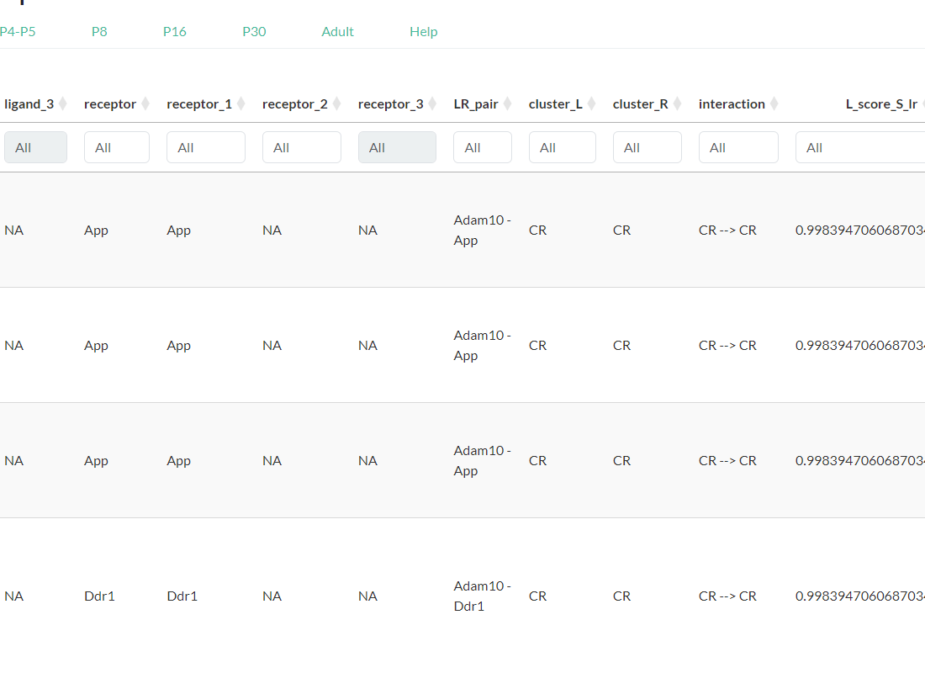Screen dimensions: 925x673
Task: Sort by receptor_1 using its arrow icon
Action: [240, 104]
